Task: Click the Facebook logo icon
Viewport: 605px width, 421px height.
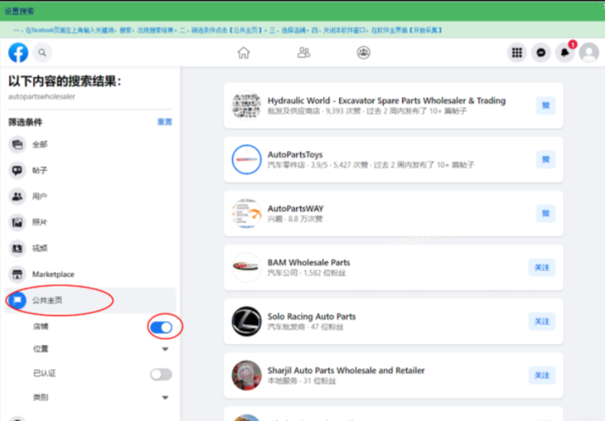Action: [18, 53]
